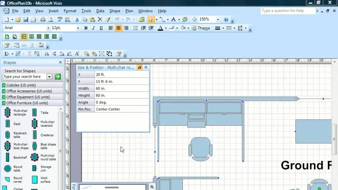Cut selection with the scissors icon
Image resolution: width=338 pixels, height=190 pixels.
point(77,20)
